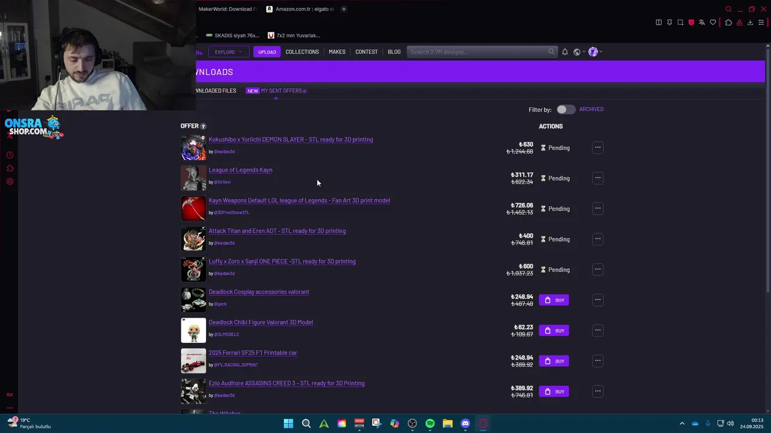The image size is (771, 433).
Task: Open the Spotify icon in taskbar
Action: [x=430, y=423]
